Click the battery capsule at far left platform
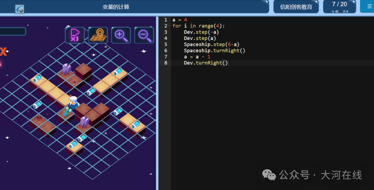Viewport: 374px width, 190px height. (37, 78)
